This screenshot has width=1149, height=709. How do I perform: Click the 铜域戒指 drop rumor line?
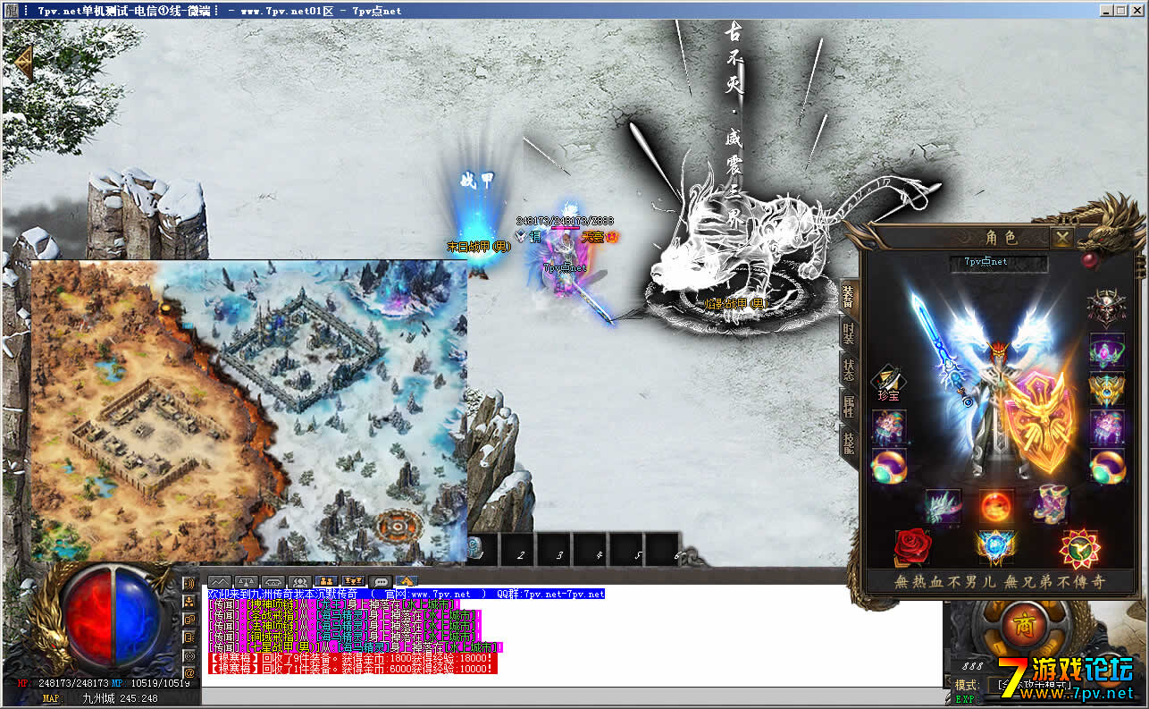pos(344,637)
